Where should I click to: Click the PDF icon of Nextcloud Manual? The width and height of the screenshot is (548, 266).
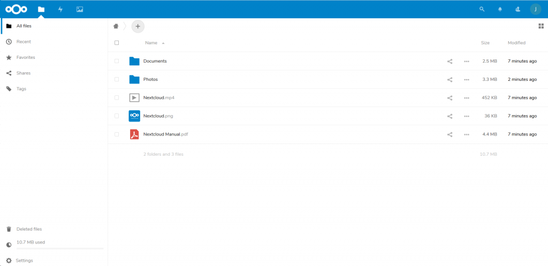click(x=134, y=134)
